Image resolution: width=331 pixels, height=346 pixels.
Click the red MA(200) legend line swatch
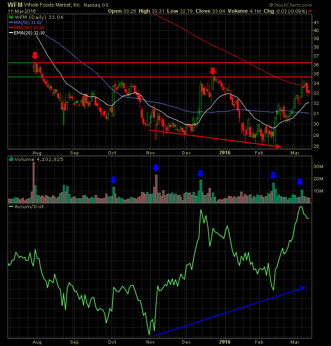tap(11, 28)
